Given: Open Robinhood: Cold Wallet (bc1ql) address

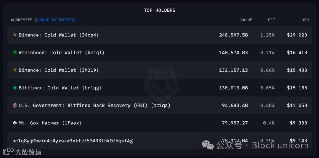Looking at the screenshot, I should [61, 53].
